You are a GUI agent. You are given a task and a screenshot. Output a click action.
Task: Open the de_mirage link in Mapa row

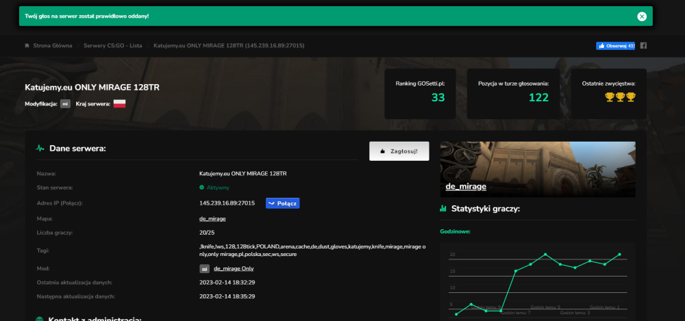point(212,219)
